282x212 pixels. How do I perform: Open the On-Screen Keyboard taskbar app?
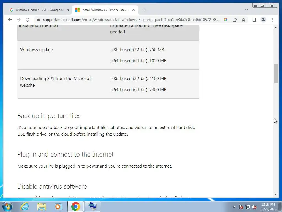click(93, 206)
